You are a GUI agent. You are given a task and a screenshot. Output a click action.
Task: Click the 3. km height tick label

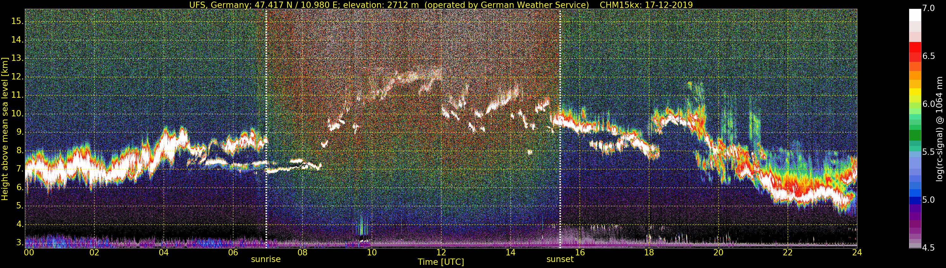coord(20,243)
